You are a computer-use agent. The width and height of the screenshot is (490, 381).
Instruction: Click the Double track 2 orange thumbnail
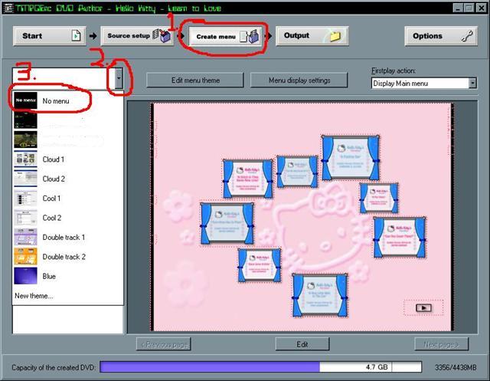pos(25,257)
